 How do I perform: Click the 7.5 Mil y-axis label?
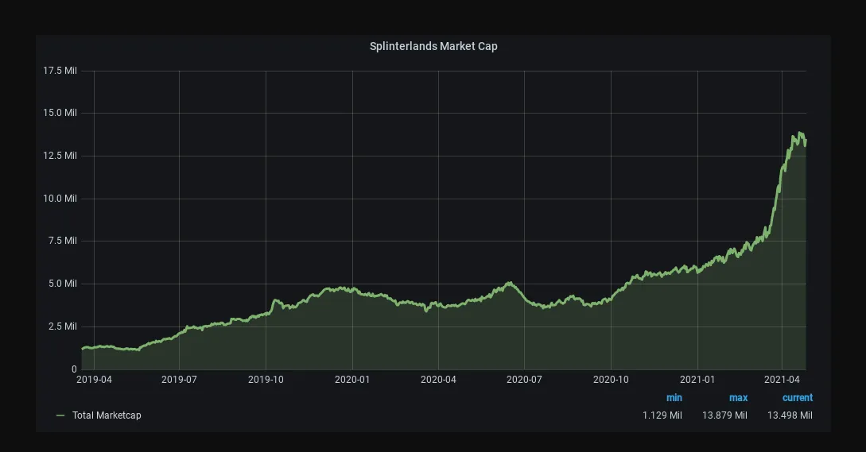point(62,241)
